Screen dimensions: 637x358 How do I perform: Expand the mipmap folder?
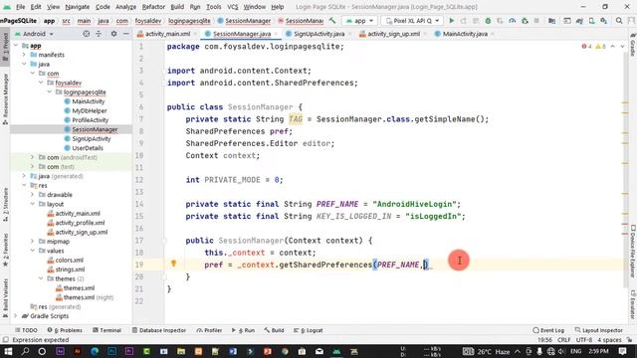click(x=33, y=242)
